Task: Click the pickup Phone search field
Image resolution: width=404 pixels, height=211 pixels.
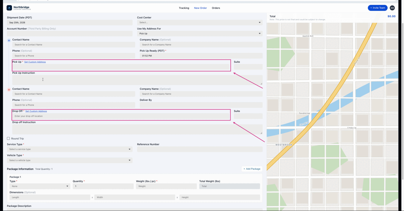Action: coord(74,56)
